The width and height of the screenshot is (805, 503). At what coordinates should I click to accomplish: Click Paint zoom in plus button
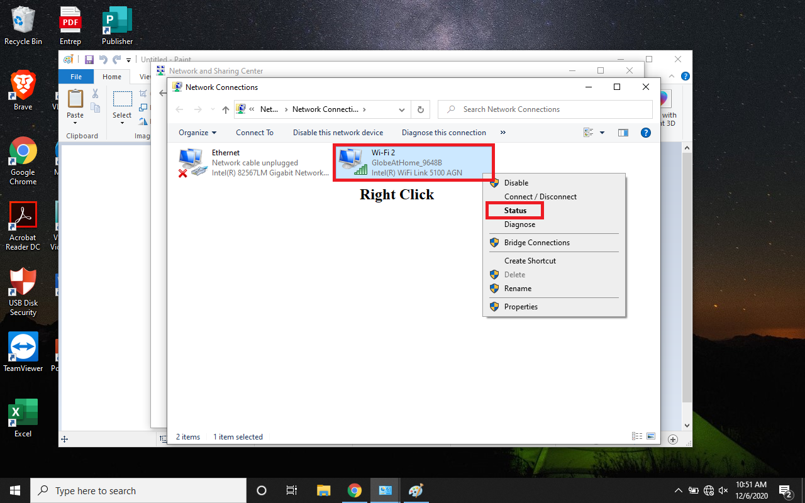tap(673, 439)
